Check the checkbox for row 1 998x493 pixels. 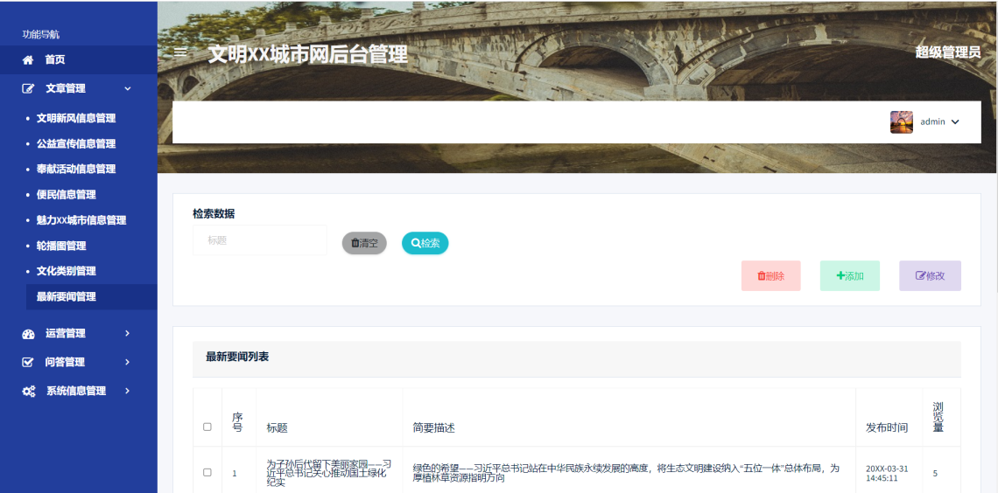tap(207, 473)
